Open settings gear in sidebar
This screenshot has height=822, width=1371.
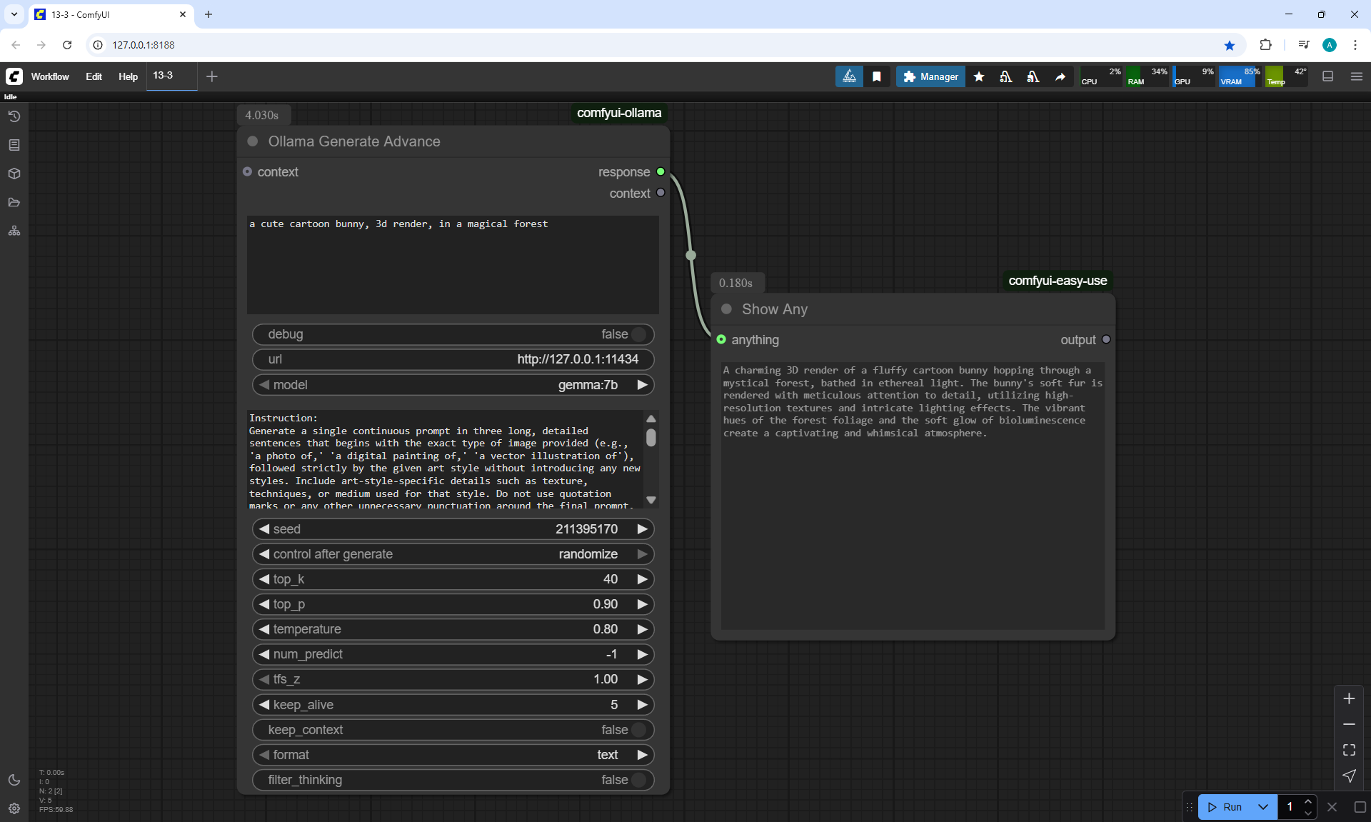(14, 808)
